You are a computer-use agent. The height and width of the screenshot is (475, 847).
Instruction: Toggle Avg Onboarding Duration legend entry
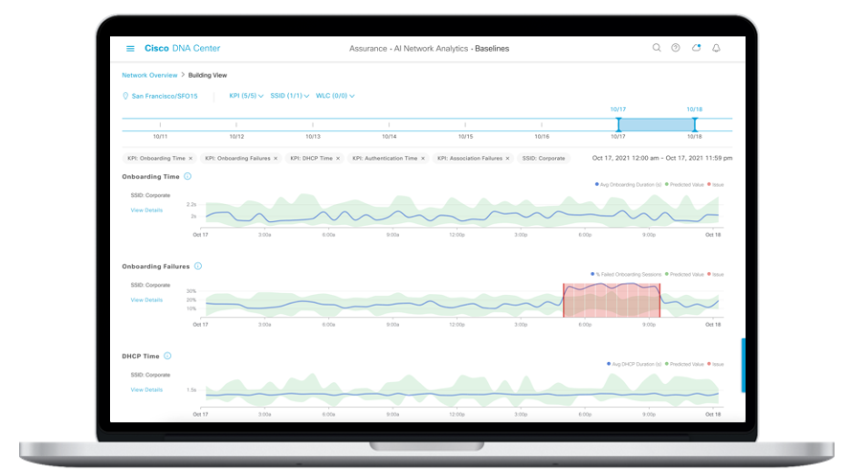[x=628, y=184]
